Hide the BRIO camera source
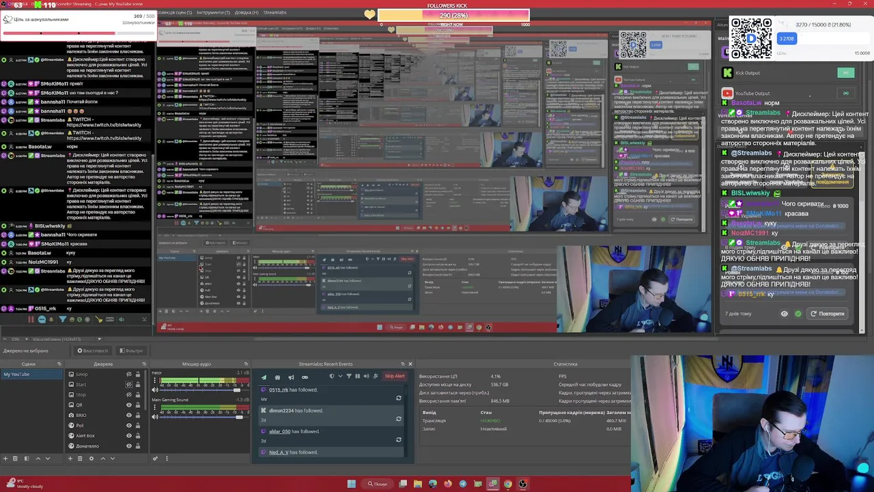This screenshot has width=874, height=492. tap(129, 415)
